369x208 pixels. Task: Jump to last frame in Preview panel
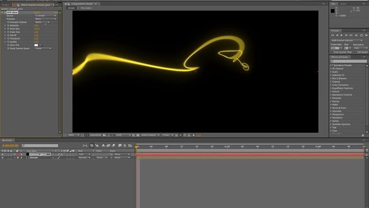tap(351, 35)
